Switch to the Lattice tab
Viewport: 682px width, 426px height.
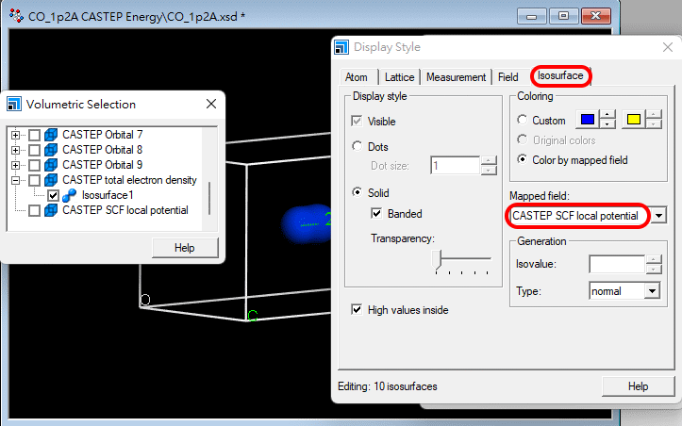pos(399,77)
